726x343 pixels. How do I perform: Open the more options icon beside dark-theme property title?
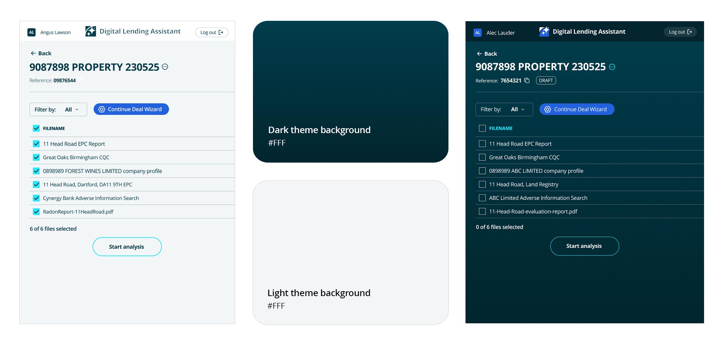point(612,67)
